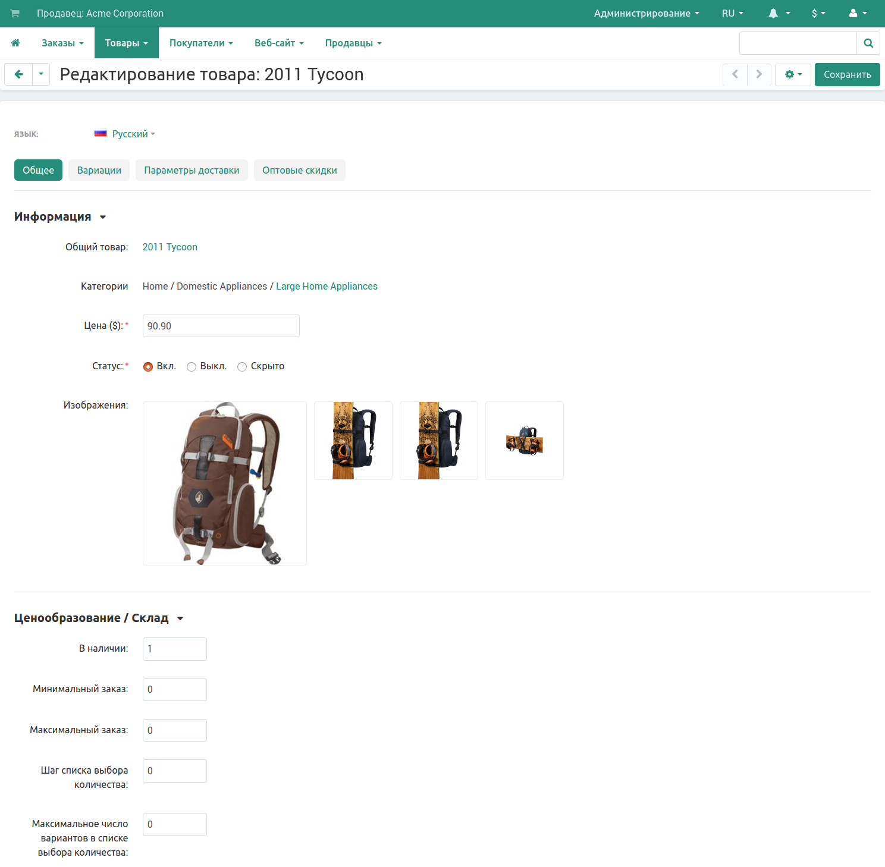This screenshot has width=885, height=867.
Task: Open the Русский language dropdown
Action: [133, 134]
